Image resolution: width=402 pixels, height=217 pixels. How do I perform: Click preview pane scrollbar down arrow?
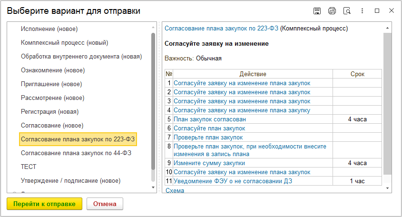coord(387,188)
